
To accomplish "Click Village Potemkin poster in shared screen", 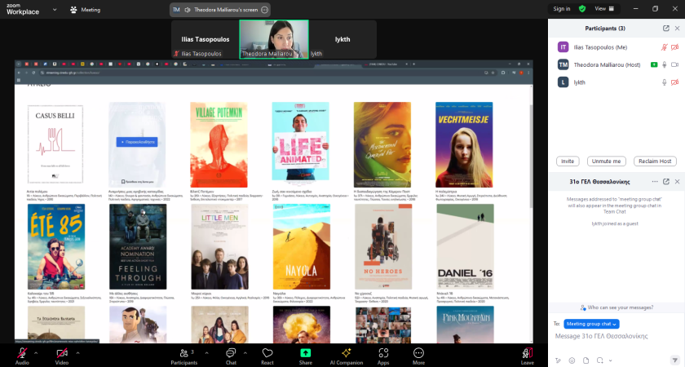I will point(219,144).
